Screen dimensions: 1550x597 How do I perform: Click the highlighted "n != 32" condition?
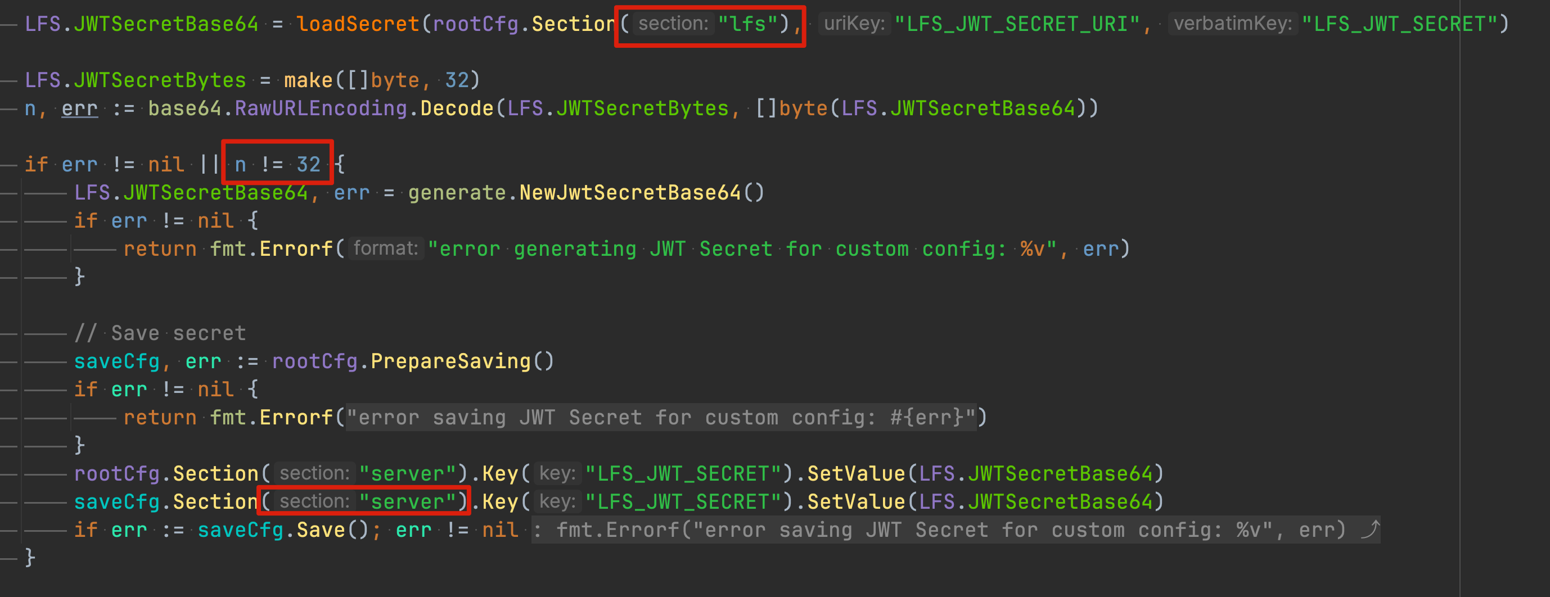[x=277, y=165]
